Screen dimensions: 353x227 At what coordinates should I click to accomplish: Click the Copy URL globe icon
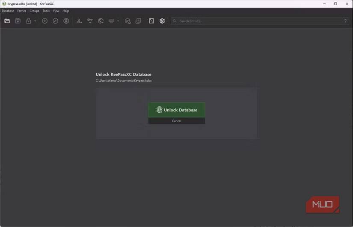[x=101, y=21]
